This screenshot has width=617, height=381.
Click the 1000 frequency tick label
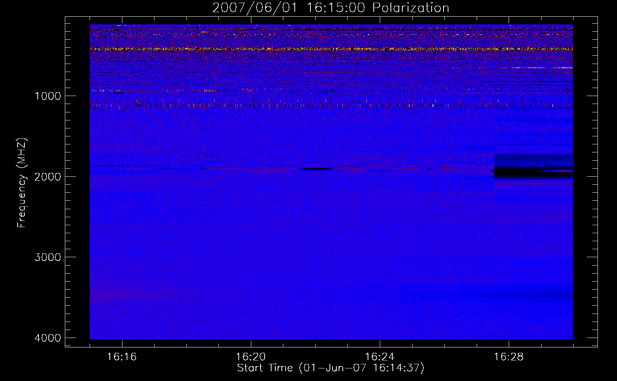coord(48,96)
